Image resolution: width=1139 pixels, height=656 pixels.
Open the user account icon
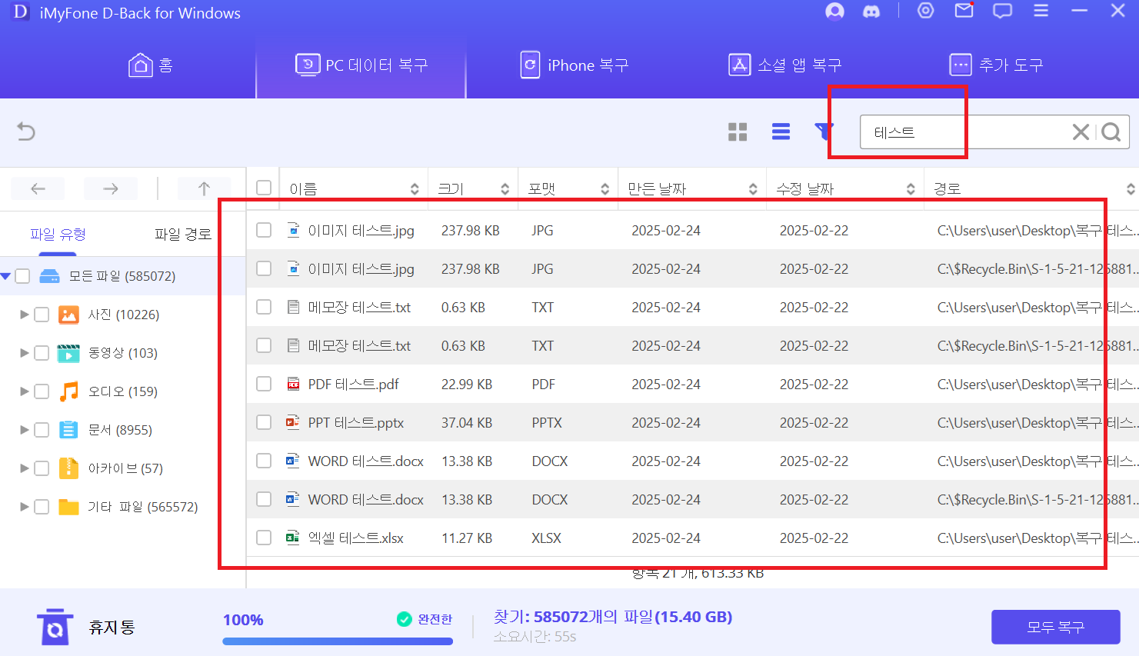(834, 11)
